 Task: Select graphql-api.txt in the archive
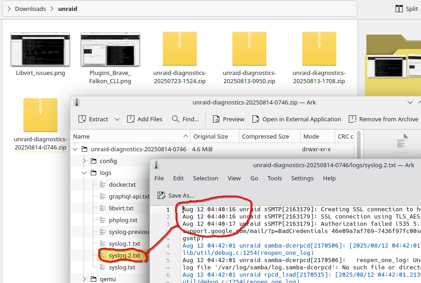pyautogui.click(x=124, y=197)
